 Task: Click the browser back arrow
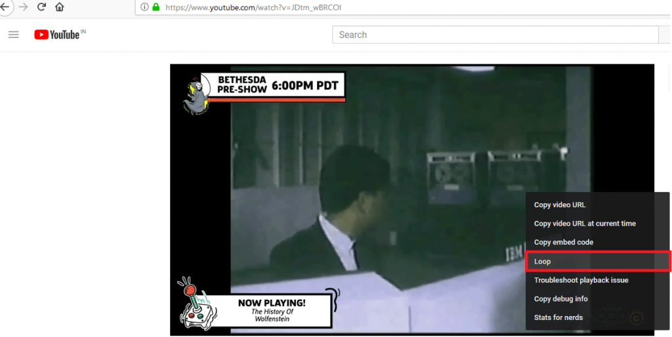(x=5, y=7)
